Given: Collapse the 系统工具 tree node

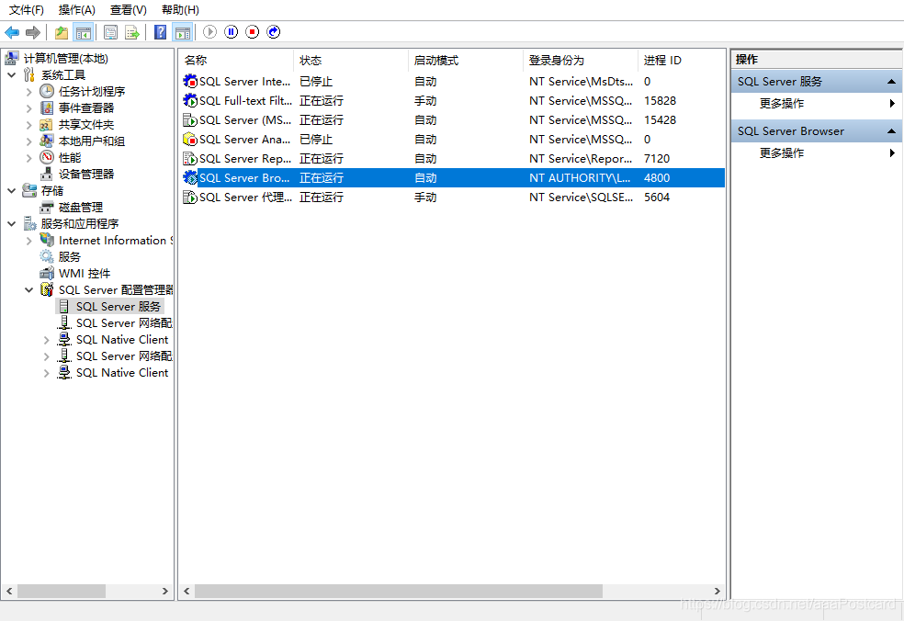Looking at the screenshot, I should 11,75.
